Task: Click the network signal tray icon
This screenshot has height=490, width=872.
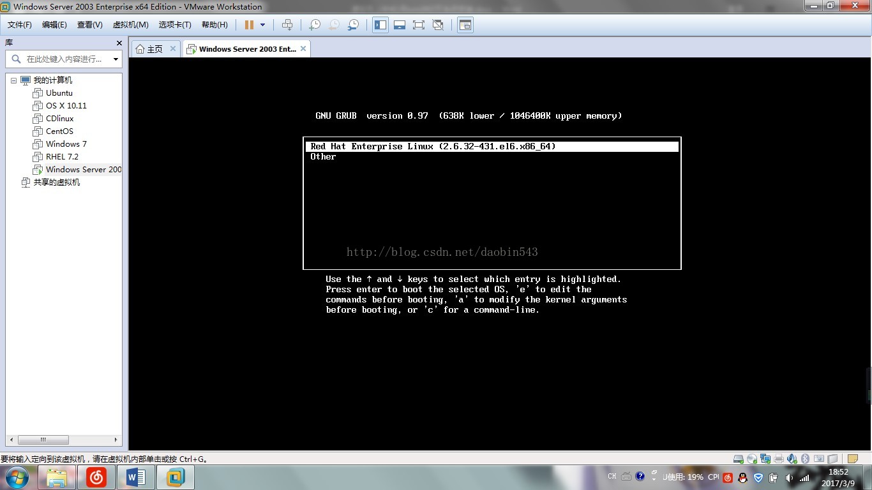Action: [804, 478]
